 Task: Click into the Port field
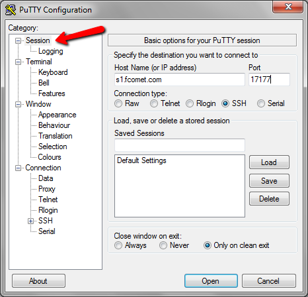(x=269, y=80)
